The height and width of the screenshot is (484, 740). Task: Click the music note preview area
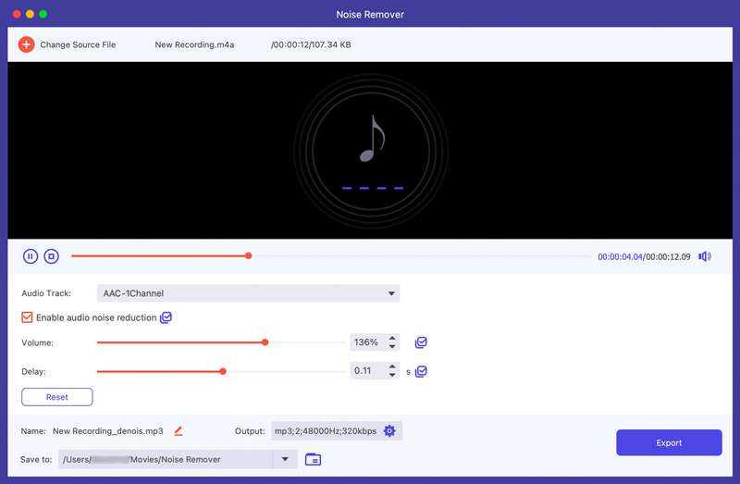(x=371, y=151)
